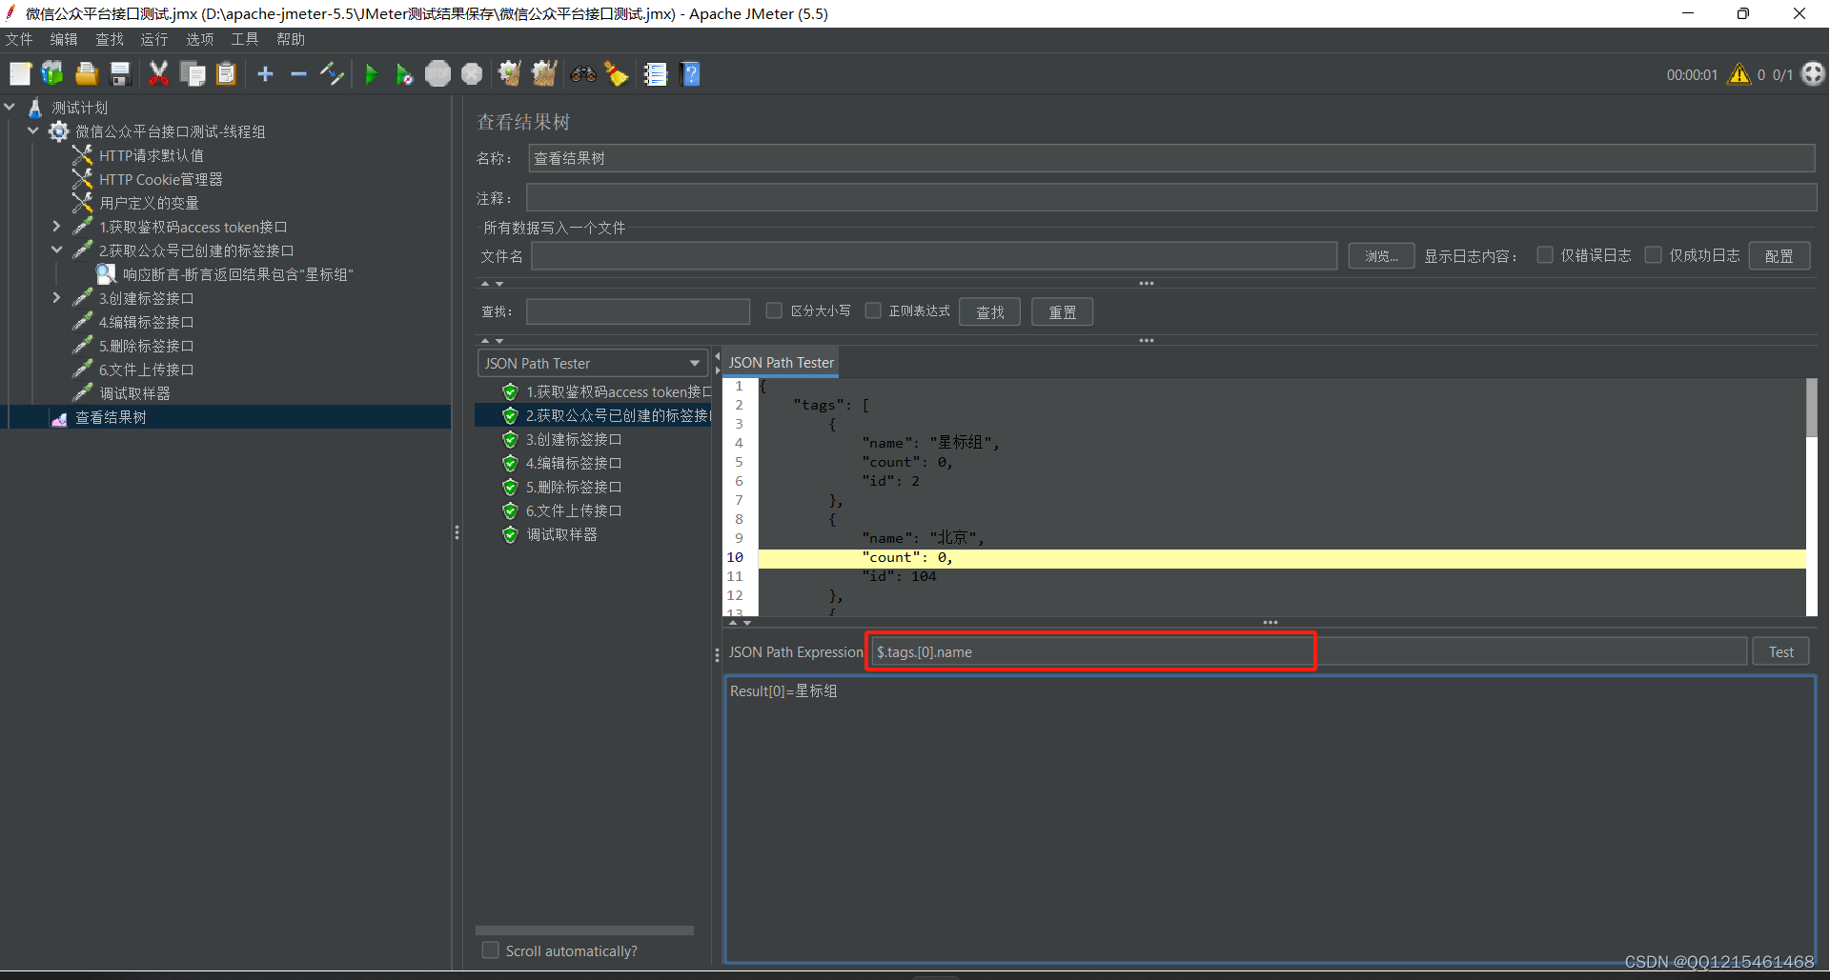
Task: Open the Function Helper list icon
Action: [x=656, y=74]
